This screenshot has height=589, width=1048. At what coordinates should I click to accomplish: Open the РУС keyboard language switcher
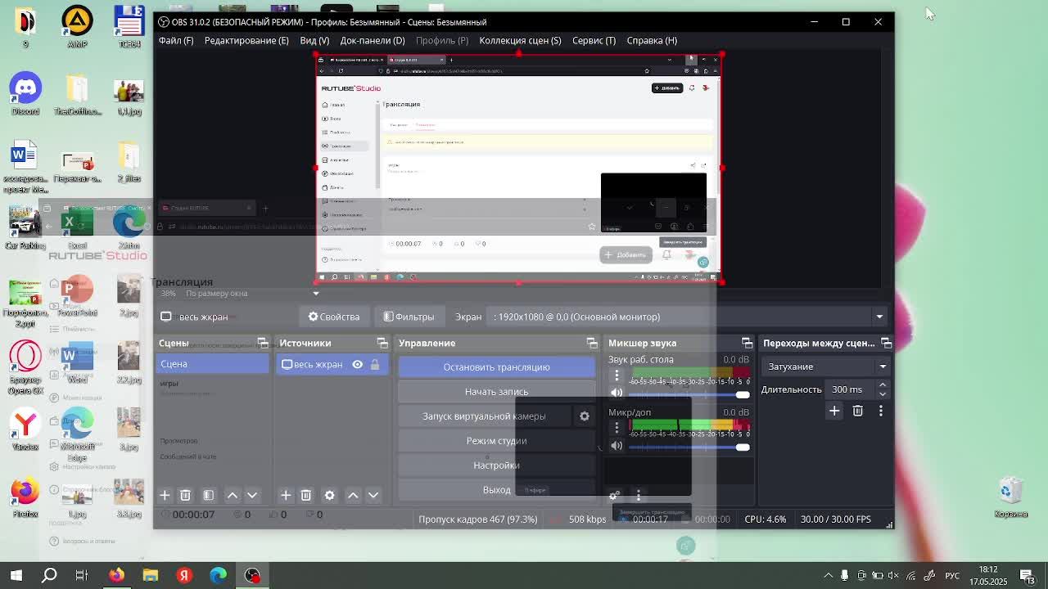[952, 576]
